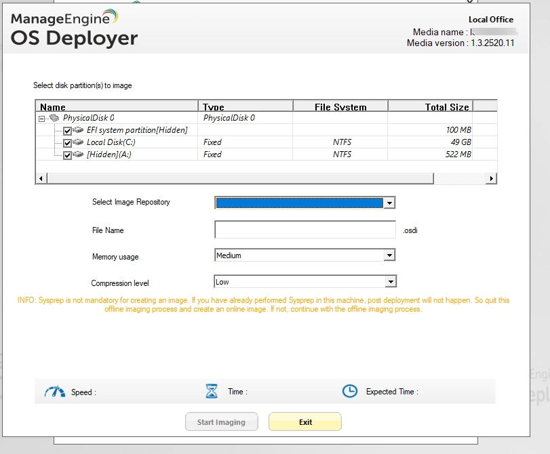Viewport: 550px width, 454px height.
Task: Open the Compression level dropdown arrow
Action: pos(391,281)
